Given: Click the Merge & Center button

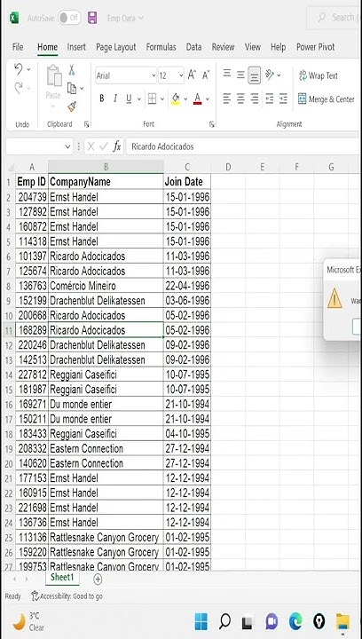Looking at the screenshot, I should pos(327,99).
